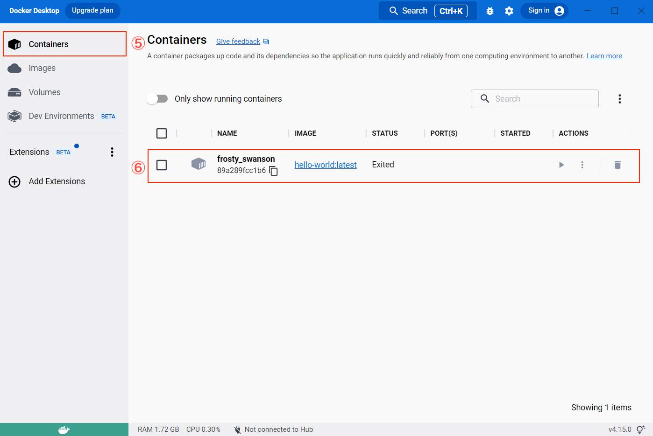Delete the frosty_swanson container
Viewport: 653px width, 436px height.
tap(618, 165)
